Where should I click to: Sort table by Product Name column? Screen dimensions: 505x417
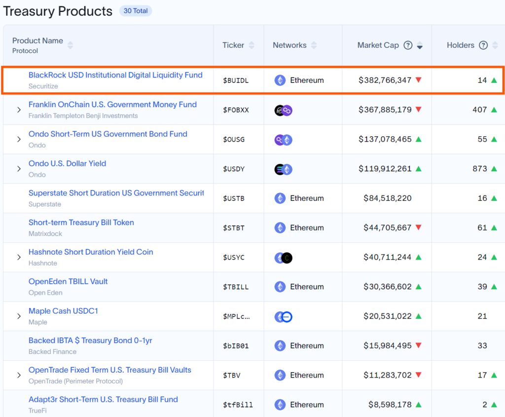tap(70, 45)
